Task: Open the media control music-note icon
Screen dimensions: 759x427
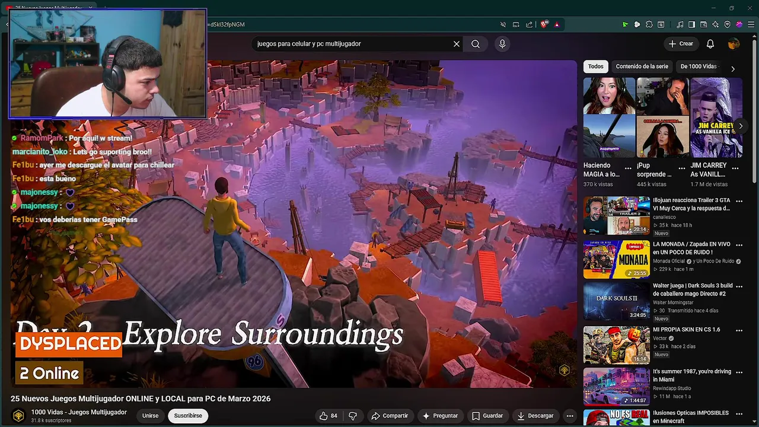Action: click(x=680, y=24)
